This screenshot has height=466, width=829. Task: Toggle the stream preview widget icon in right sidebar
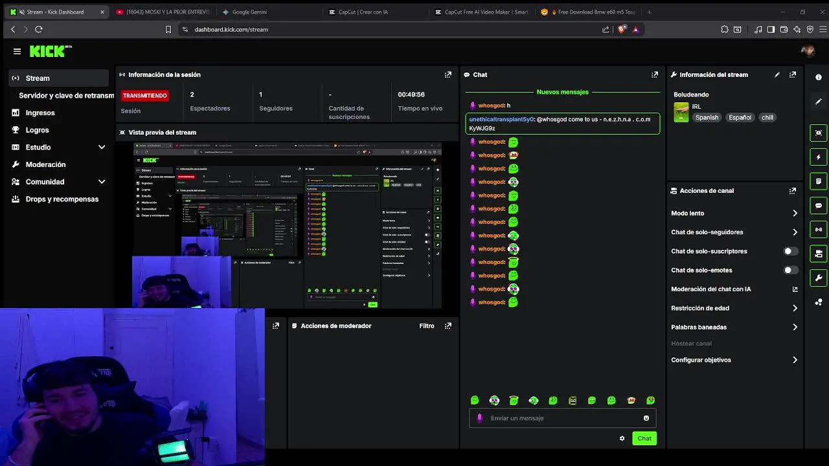(819, 133)
